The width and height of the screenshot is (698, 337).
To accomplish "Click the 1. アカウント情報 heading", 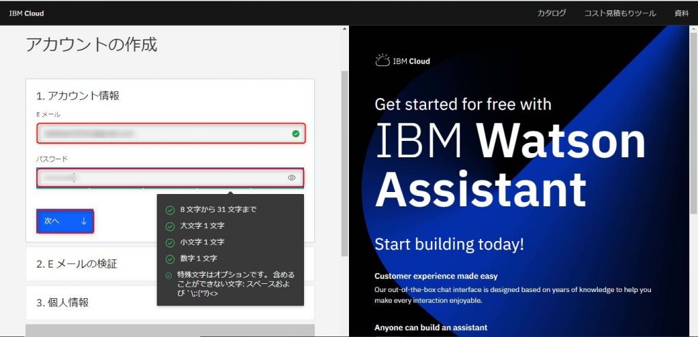I will click(x=78, y=95).
